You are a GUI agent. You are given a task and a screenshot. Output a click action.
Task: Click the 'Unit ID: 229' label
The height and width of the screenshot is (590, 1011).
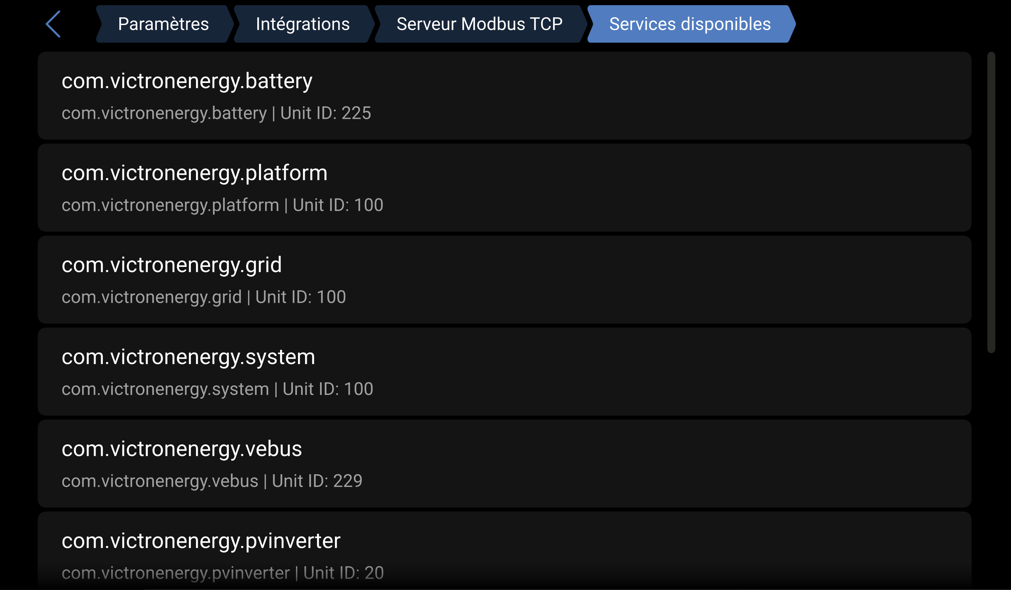pos(317,481)
